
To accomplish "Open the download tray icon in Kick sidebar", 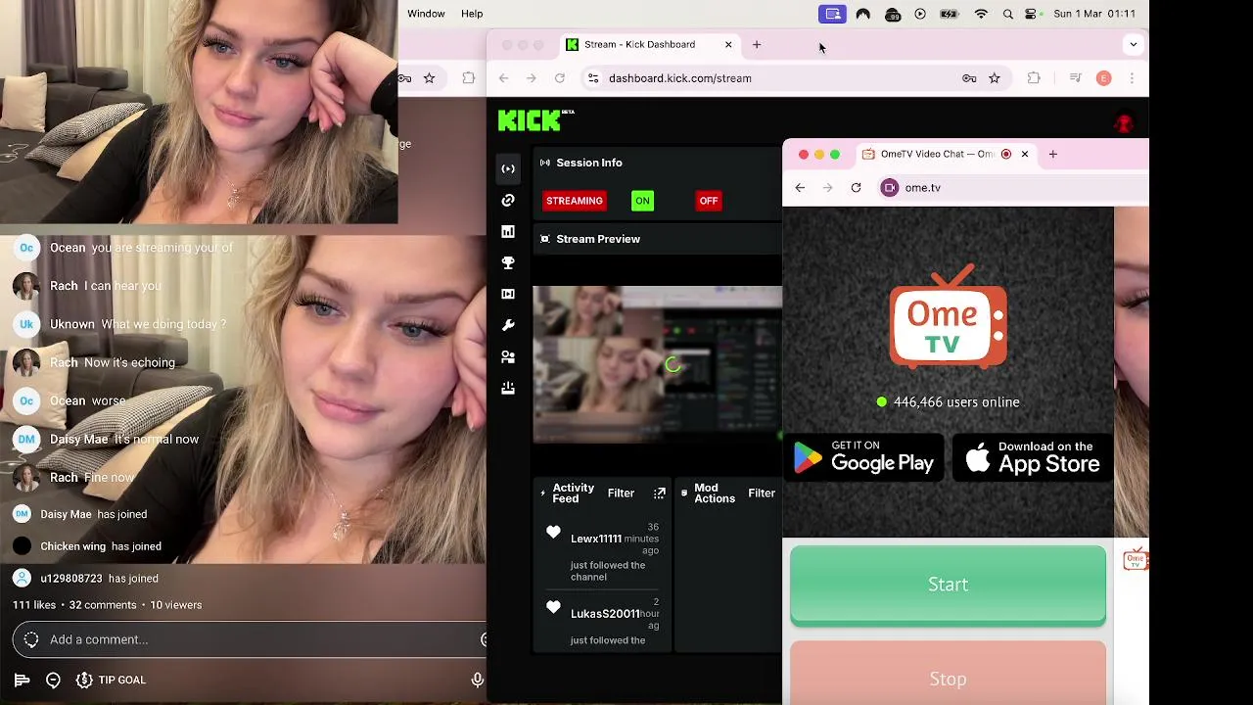I will point(508,389).
